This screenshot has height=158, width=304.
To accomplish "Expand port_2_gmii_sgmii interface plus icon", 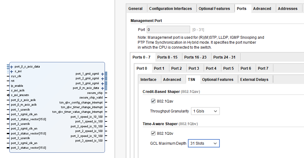I will tap(102, 79).
